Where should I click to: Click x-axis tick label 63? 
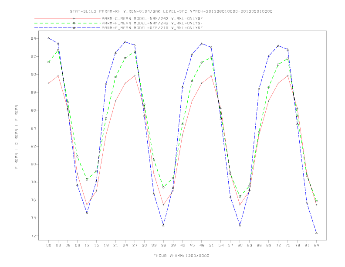tap(250, 245)
